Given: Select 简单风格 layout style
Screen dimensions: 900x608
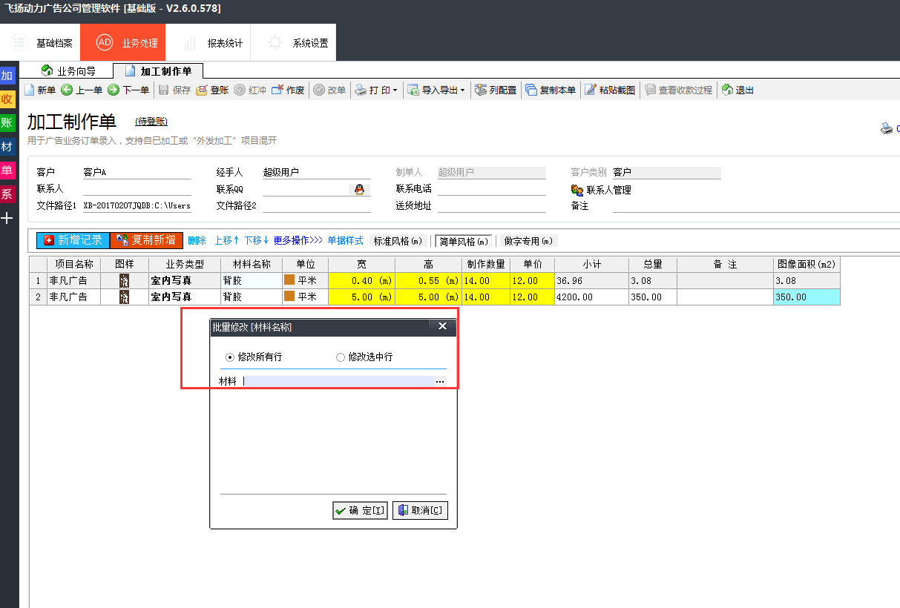Looking at the screenshot, I should pos(464,241).
